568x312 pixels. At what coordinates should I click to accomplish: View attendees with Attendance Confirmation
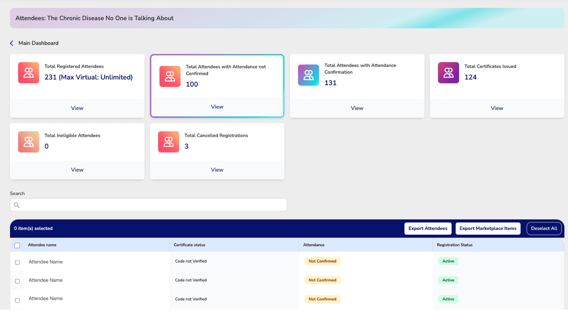point(357,108)
